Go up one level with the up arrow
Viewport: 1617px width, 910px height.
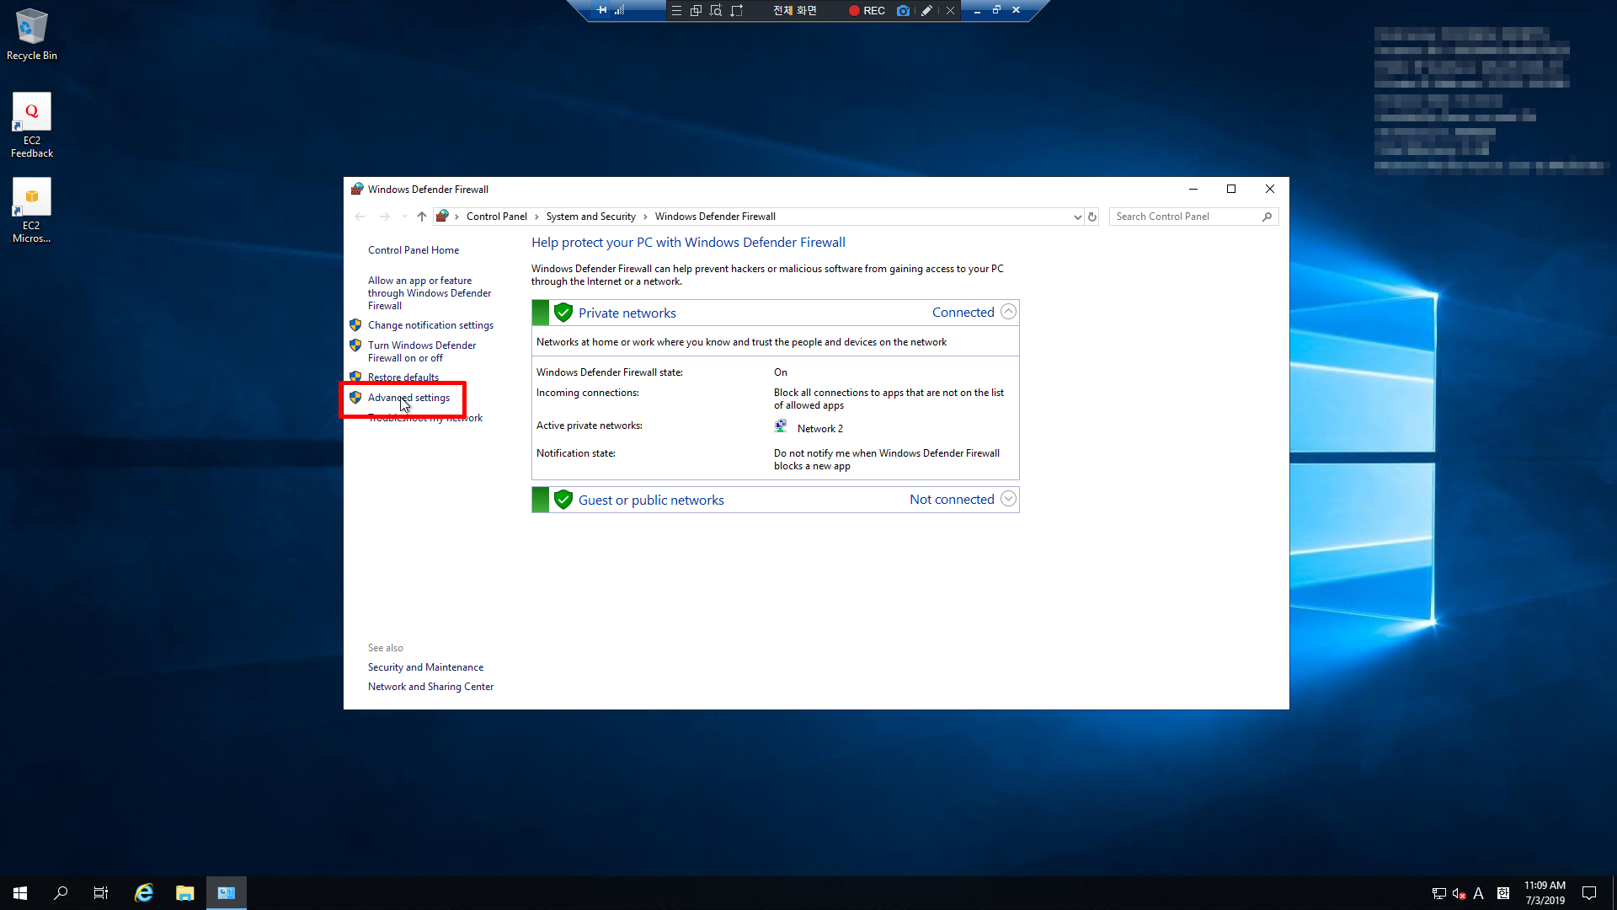point(422,217)
